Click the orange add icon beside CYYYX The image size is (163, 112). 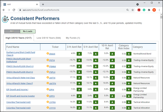coord(48,108)
